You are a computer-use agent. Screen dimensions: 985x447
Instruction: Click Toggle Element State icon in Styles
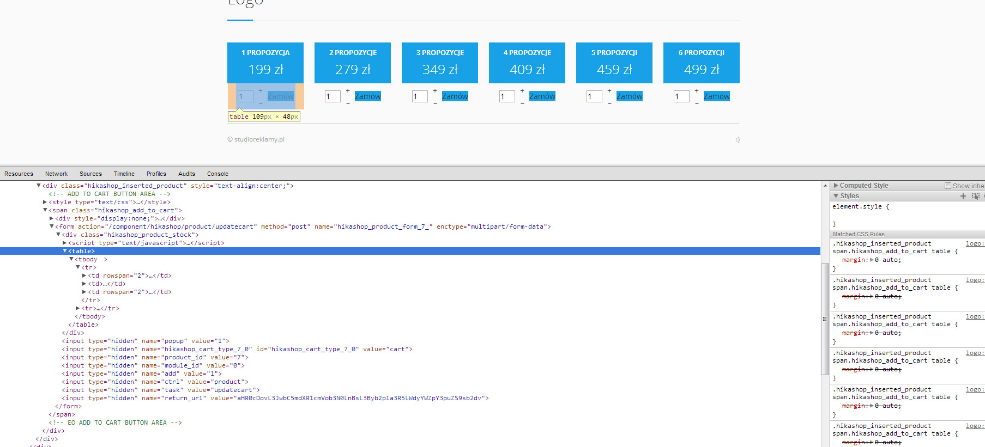[975, 196]
